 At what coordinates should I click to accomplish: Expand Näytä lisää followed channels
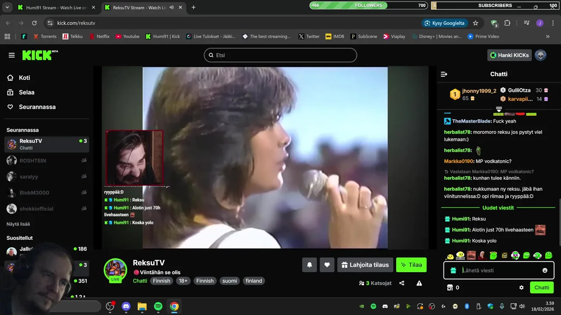tap(18, 224)
